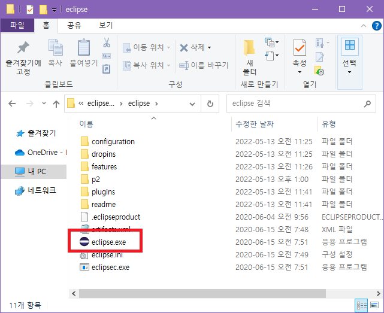Click eclipse... parent breadcrumb in address bar

point(101,104)
